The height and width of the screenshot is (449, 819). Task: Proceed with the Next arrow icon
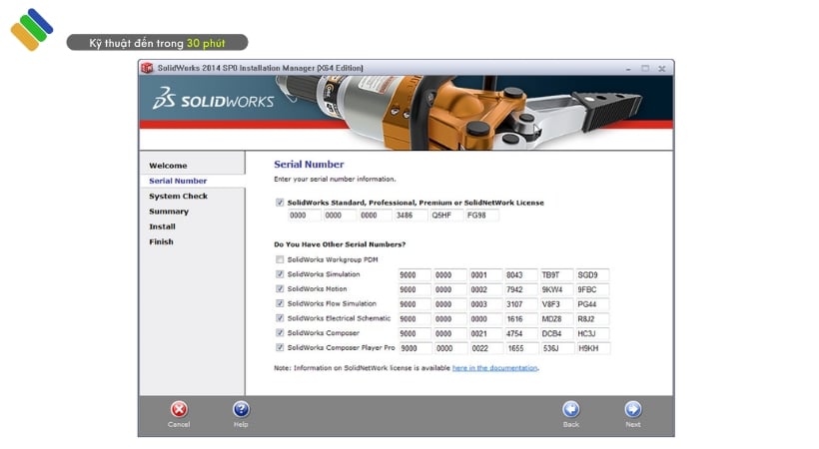coord(632,409)
